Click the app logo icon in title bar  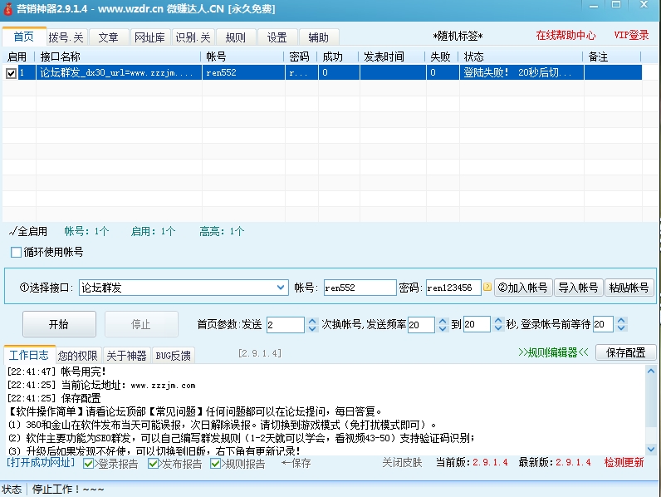7,9
